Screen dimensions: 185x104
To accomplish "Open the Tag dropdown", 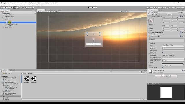I will point(160,14).
